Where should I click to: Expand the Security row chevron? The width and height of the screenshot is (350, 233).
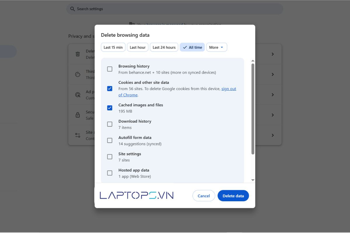tap(272, 115)
